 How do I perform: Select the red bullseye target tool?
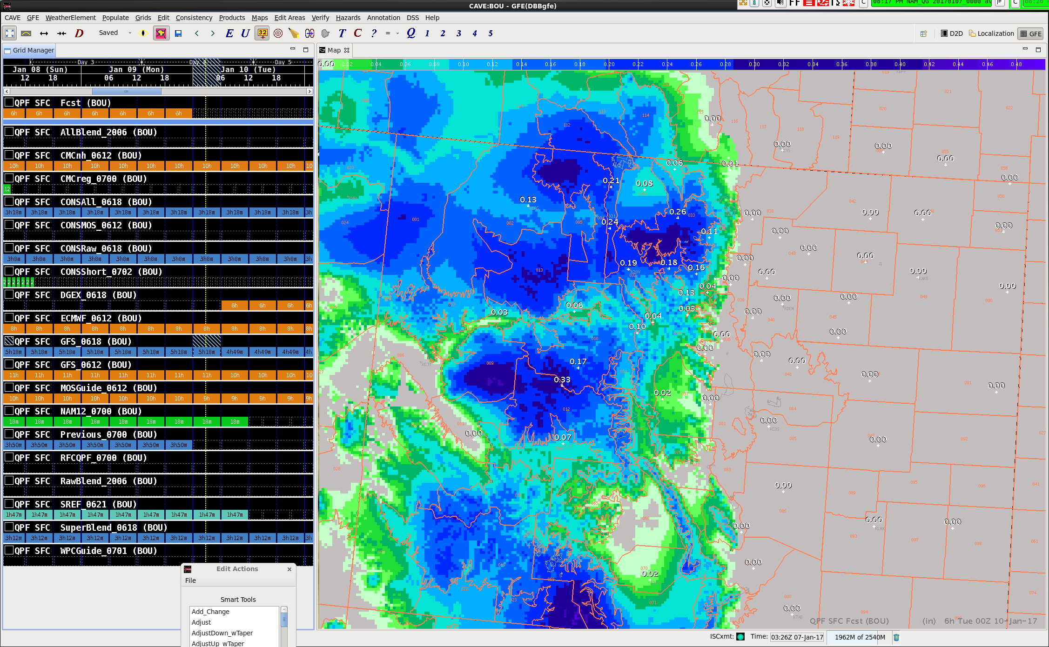click(x=278, y=33)
